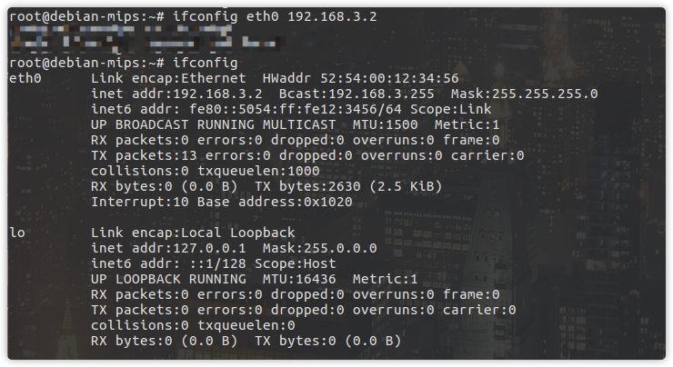Screen dimensions: 673x367
Task: Click TX bytes:2630 (2.5 KiB)
Action: click(348, 186)
